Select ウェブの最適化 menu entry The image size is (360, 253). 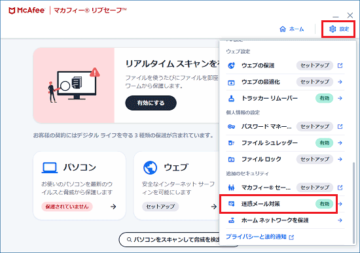pyautogui.click(x=285, y=82)
